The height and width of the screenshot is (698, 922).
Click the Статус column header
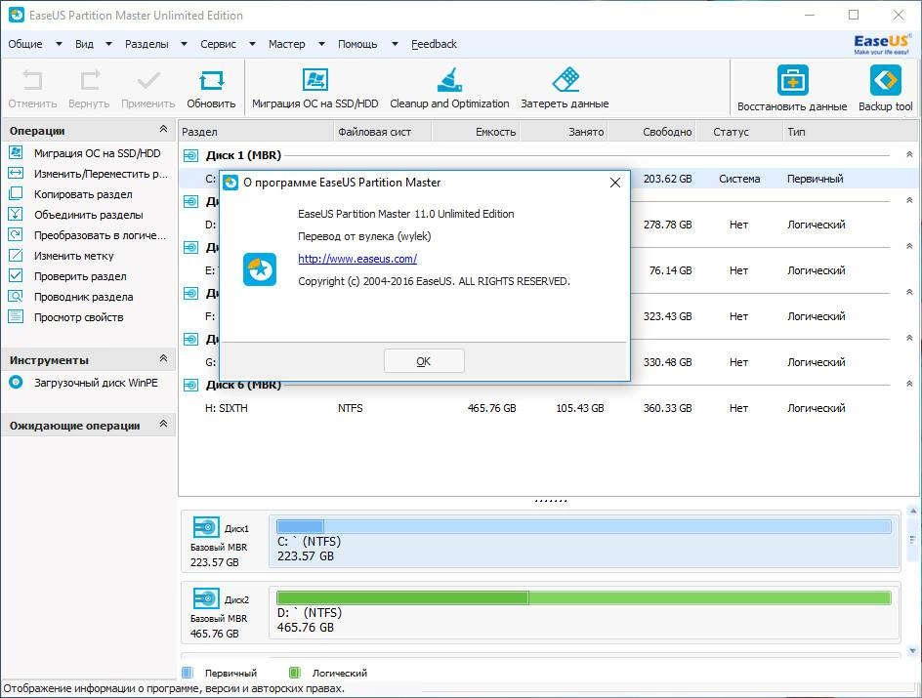coord(740,132)
